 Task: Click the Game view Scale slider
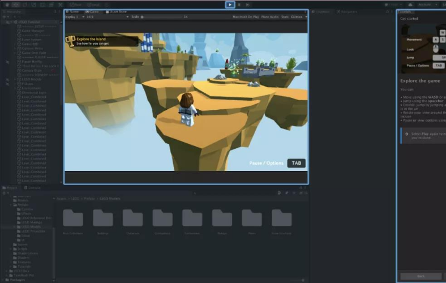162,17
